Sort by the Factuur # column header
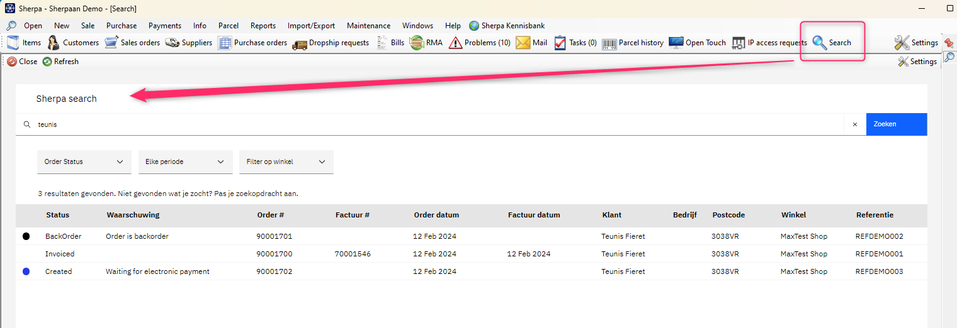Image resolution: width=957 pixels, height=328 pixels. (x=353, y=215)
